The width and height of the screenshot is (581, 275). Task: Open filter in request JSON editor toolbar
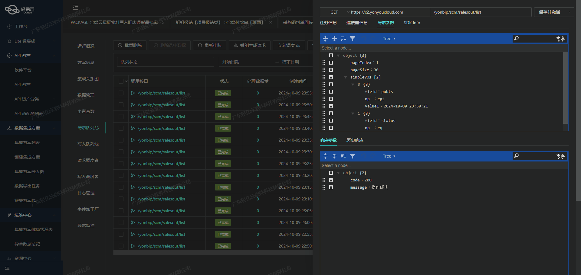353,39
